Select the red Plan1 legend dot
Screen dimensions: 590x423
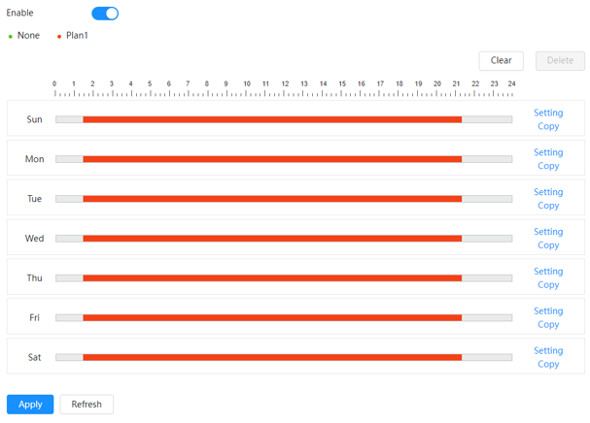pos(59,37)
